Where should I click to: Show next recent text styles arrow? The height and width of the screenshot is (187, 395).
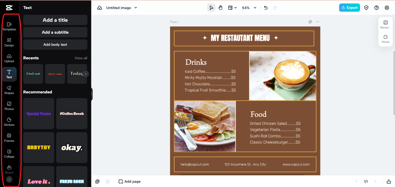(x=86, y=74)
